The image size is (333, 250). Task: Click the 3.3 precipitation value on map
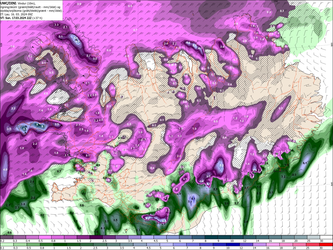(x=13, y=108)
